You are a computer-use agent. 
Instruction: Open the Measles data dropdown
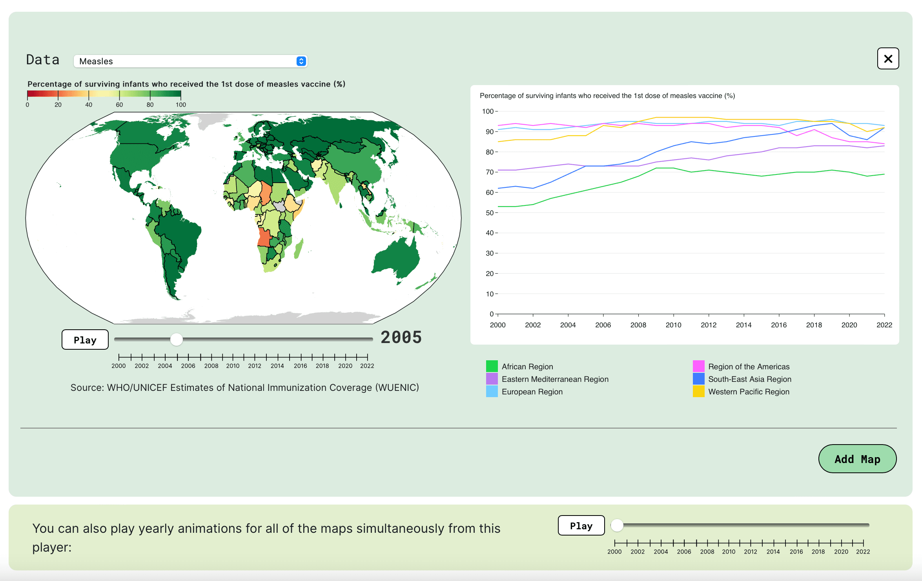pyautogui.click(x=190, y=61)
